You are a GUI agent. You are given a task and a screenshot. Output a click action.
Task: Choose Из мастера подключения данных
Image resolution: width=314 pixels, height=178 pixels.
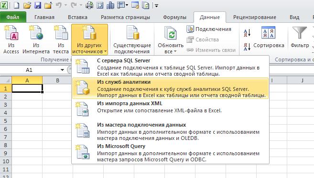tap(170, 131)
